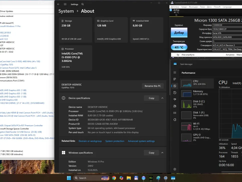Viewport: 242px width, 182px height.
Task: Click the search icon in Settings title bar
Action: pos(83,4)
